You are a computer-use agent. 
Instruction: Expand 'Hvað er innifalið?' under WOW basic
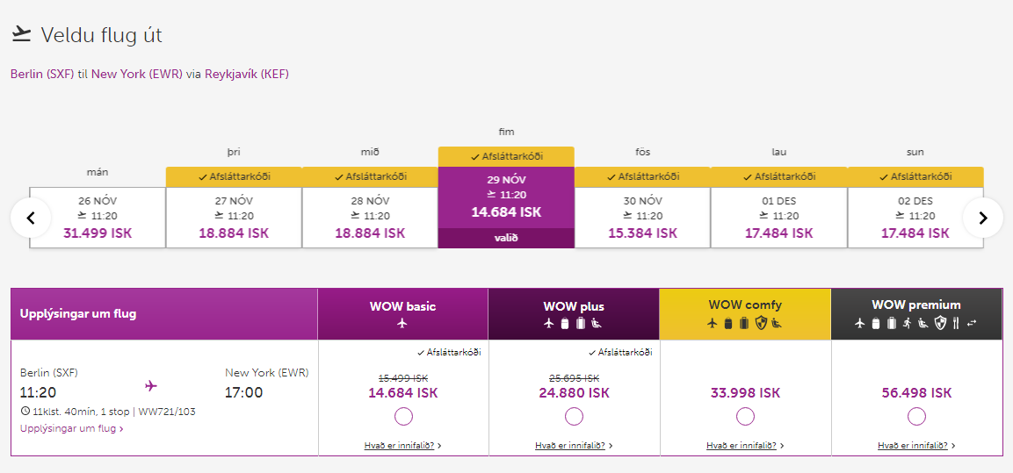tap(402, 446)
